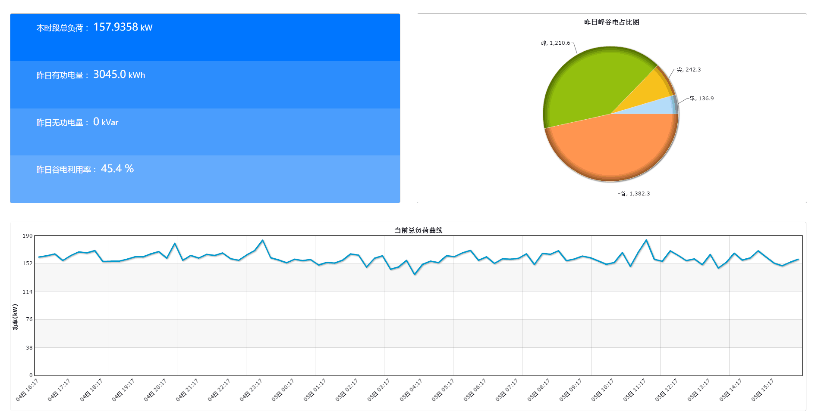Image resolution: width=818 pixels, height=415 pixels.
Task: Select the 昨日有功电量 3045.0 kWh row
Action: [205, 84]
